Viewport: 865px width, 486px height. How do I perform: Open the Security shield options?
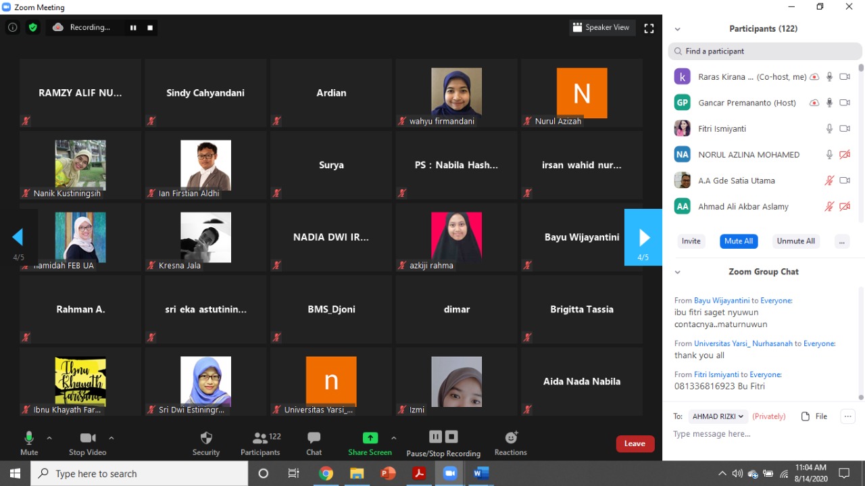click(206, 438)
